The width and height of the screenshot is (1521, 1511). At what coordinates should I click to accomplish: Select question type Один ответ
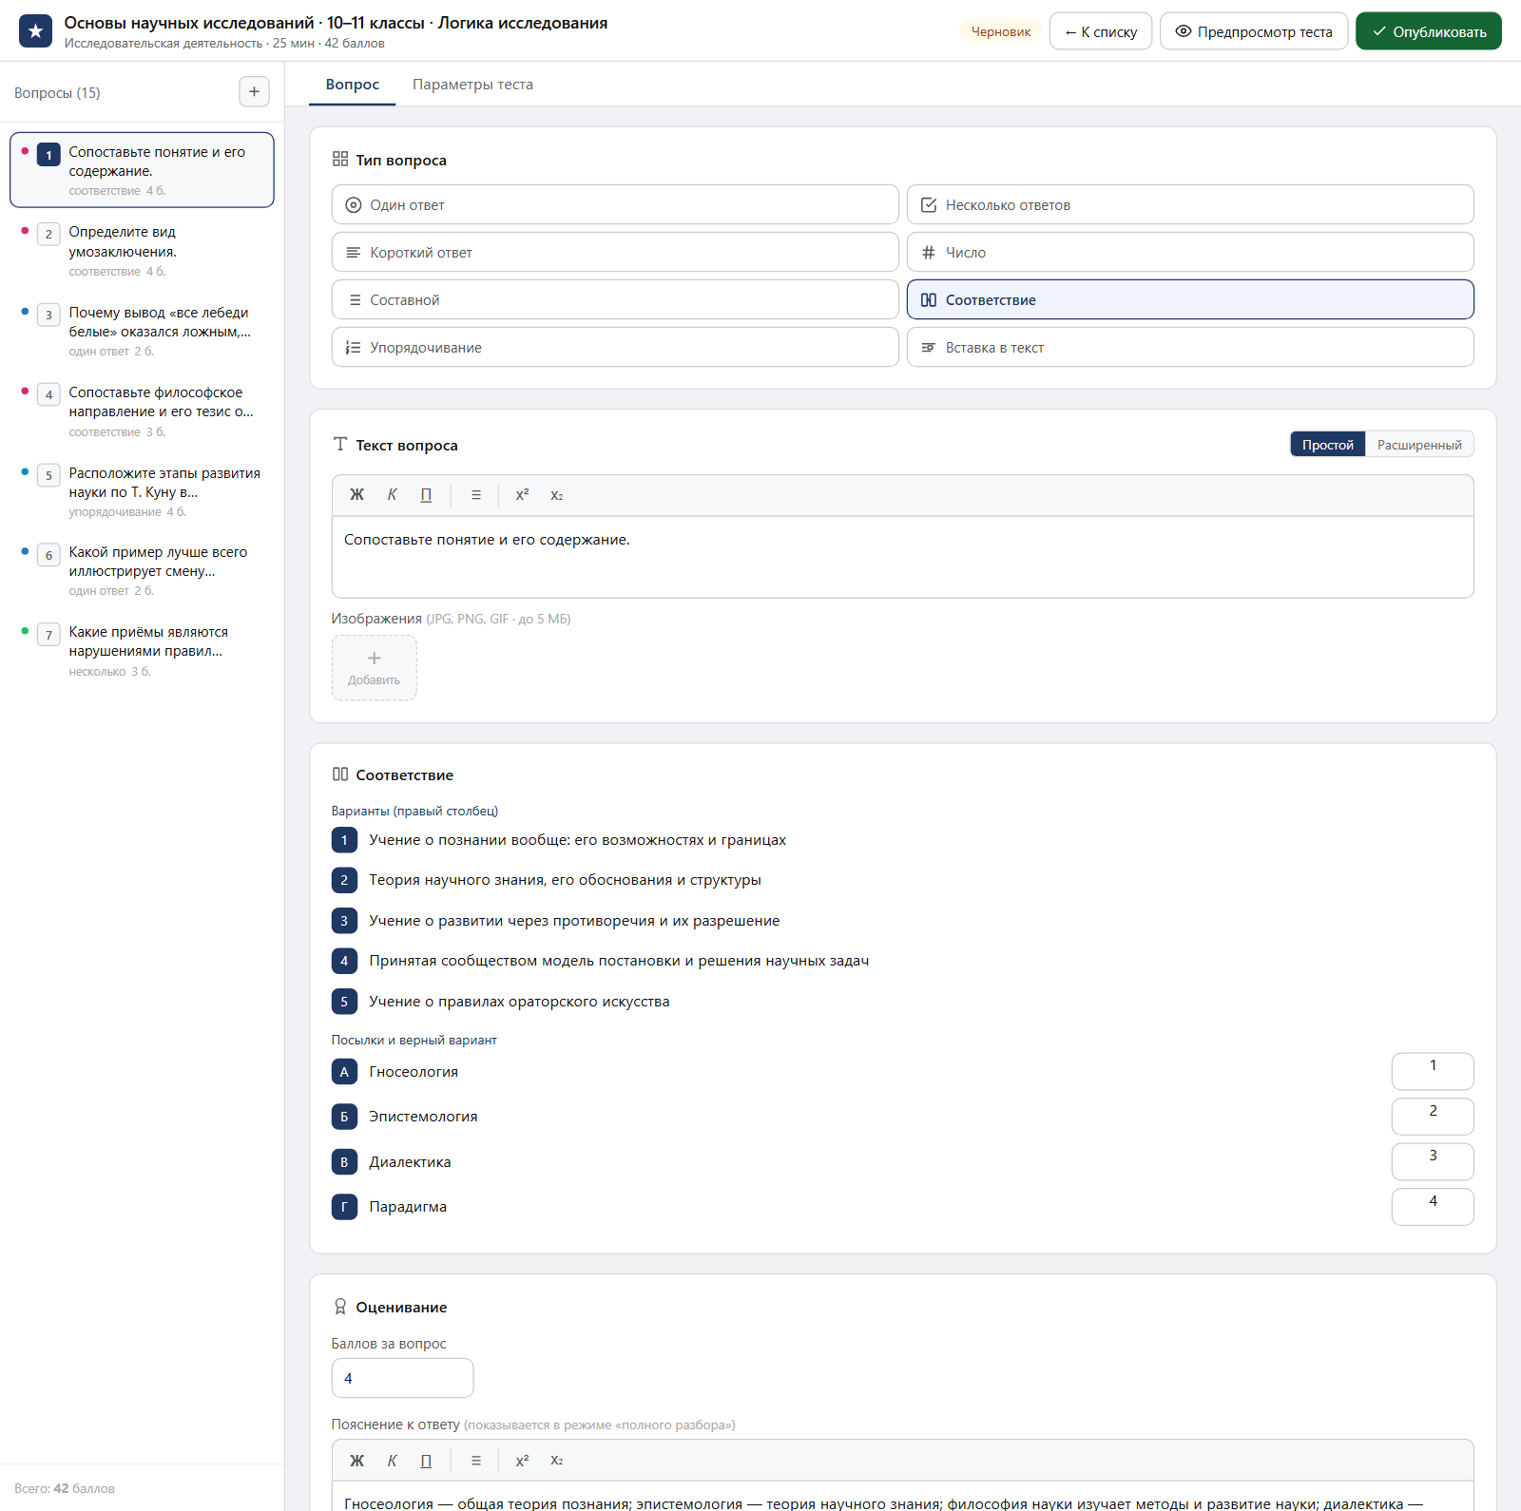click(x=615, y=205)
